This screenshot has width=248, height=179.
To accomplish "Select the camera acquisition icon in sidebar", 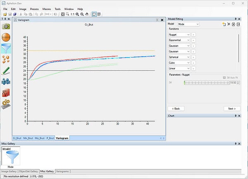I will click(x=6, y=26).
